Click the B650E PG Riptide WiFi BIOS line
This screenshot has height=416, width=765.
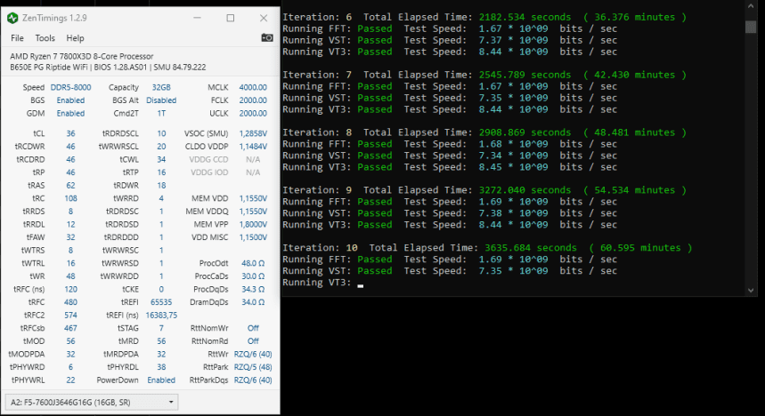(x=108, y=68)
